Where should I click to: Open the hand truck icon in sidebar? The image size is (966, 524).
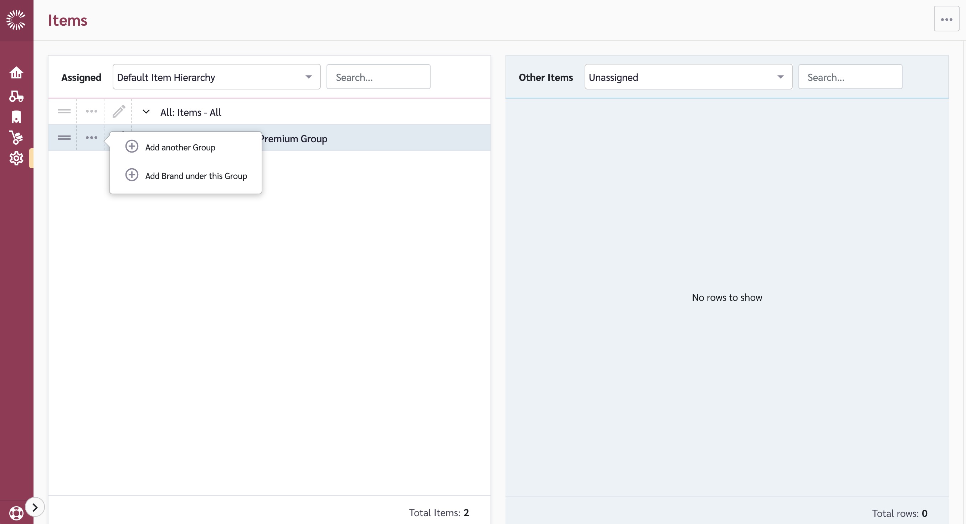pyautogui.click(x=16, y=137)
